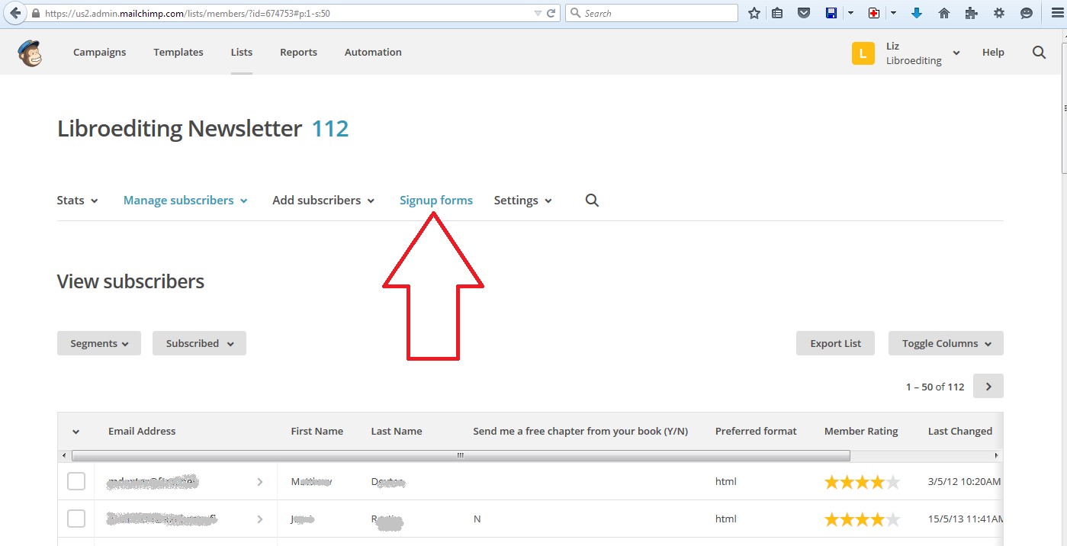Image resolution: width=1067 pixels, height=546 pixels.
Task: Expand the Segments dropdown
Action: tap(99, 343)
